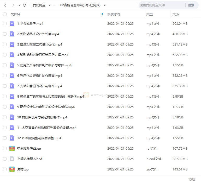201x184 pixels.
Task: Open the navigation history dropdown arrow
Action: pos(19,5)
